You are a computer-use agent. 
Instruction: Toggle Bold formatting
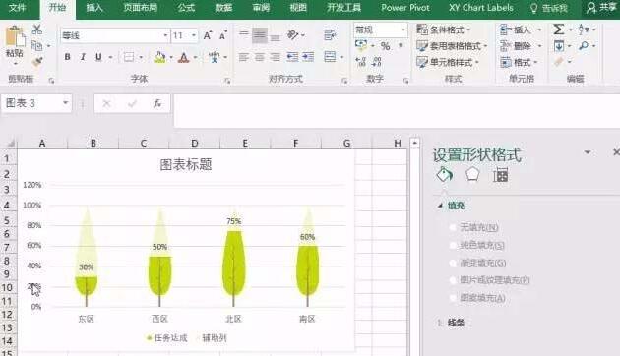tap(67, 57)
